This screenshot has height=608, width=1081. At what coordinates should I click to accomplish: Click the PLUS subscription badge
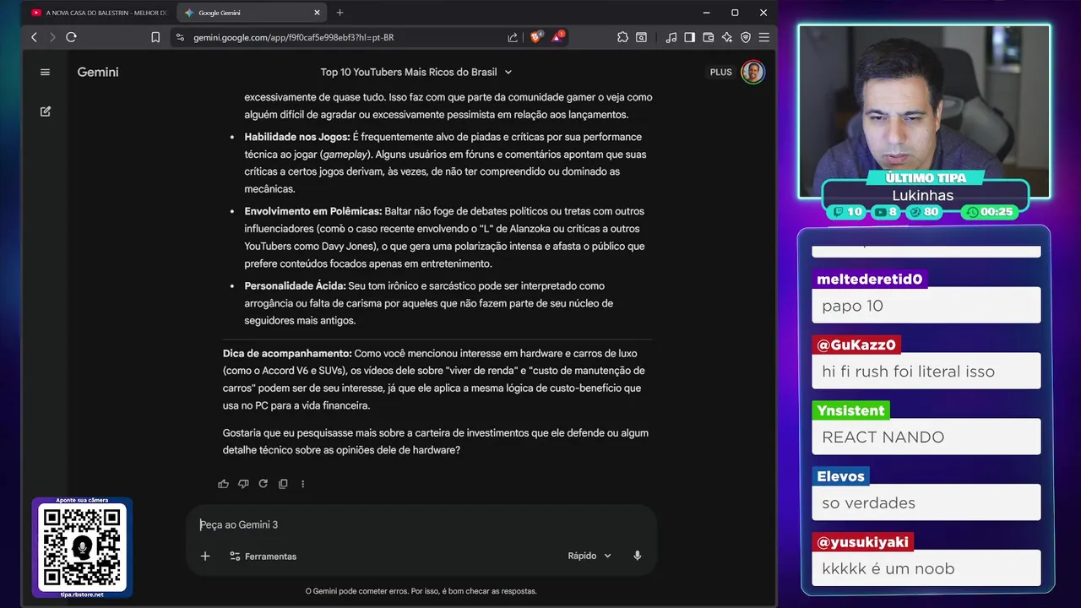721,73
